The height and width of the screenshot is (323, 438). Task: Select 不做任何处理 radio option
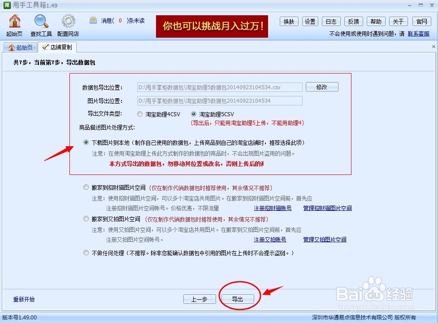click(x=86, y=253)
